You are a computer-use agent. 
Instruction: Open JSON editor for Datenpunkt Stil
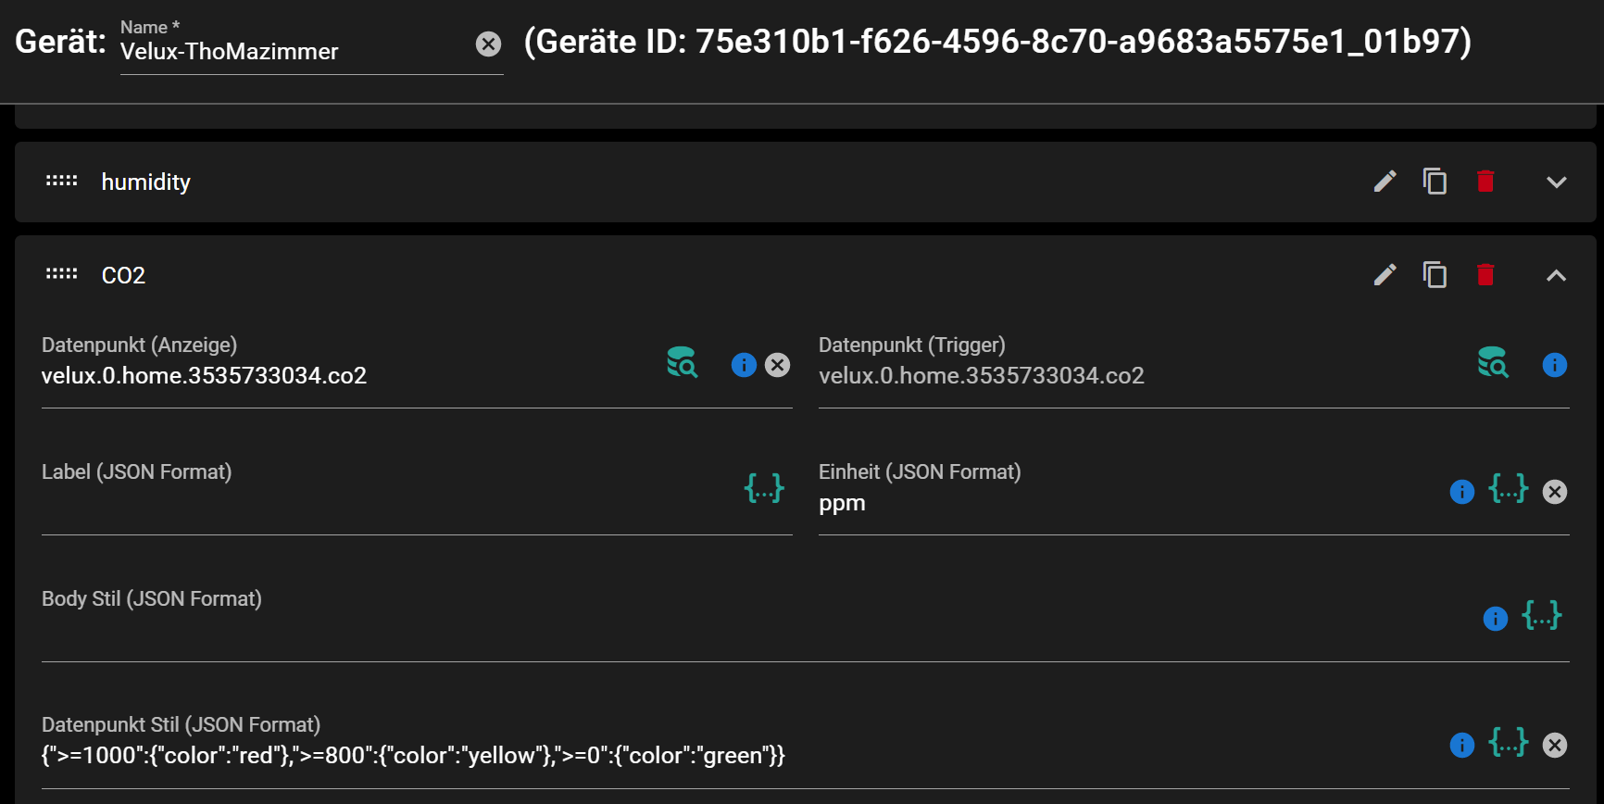1509,742
